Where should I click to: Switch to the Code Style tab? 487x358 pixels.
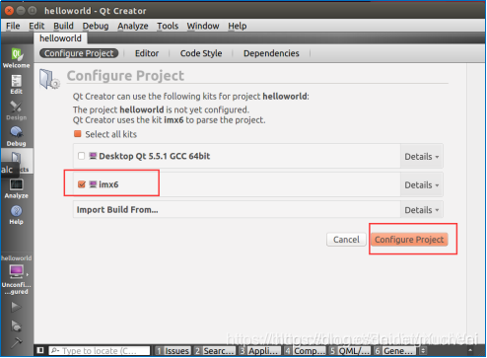pos(201,53)
